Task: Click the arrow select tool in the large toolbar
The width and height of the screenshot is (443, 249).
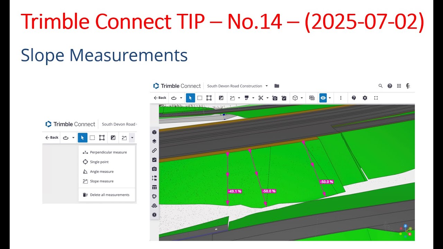Action: tap(190, 98)
